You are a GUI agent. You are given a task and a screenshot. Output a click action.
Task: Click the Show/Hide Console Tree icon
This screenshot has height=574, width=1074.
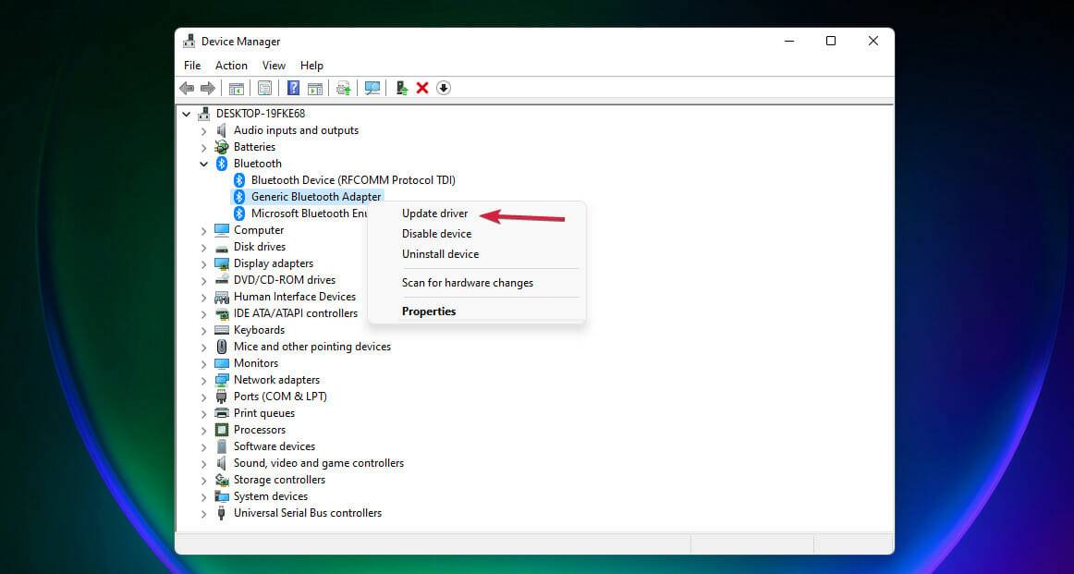point(237,87)
